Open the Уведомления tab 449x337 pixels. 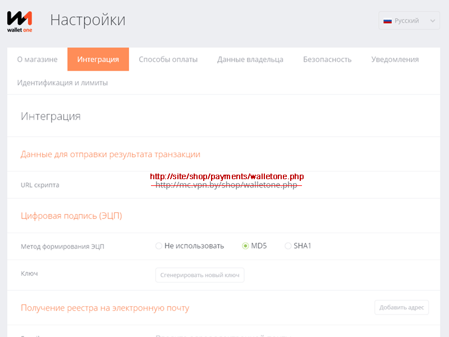(395, 60)
